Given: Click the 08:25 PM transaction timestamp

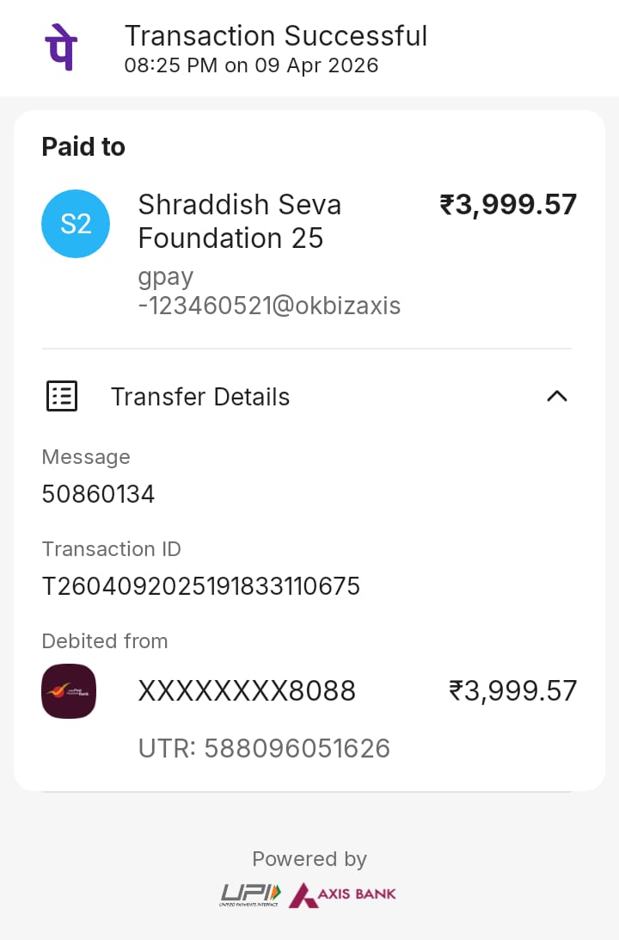Looking at the screenshot, I should tap(251, 65).
